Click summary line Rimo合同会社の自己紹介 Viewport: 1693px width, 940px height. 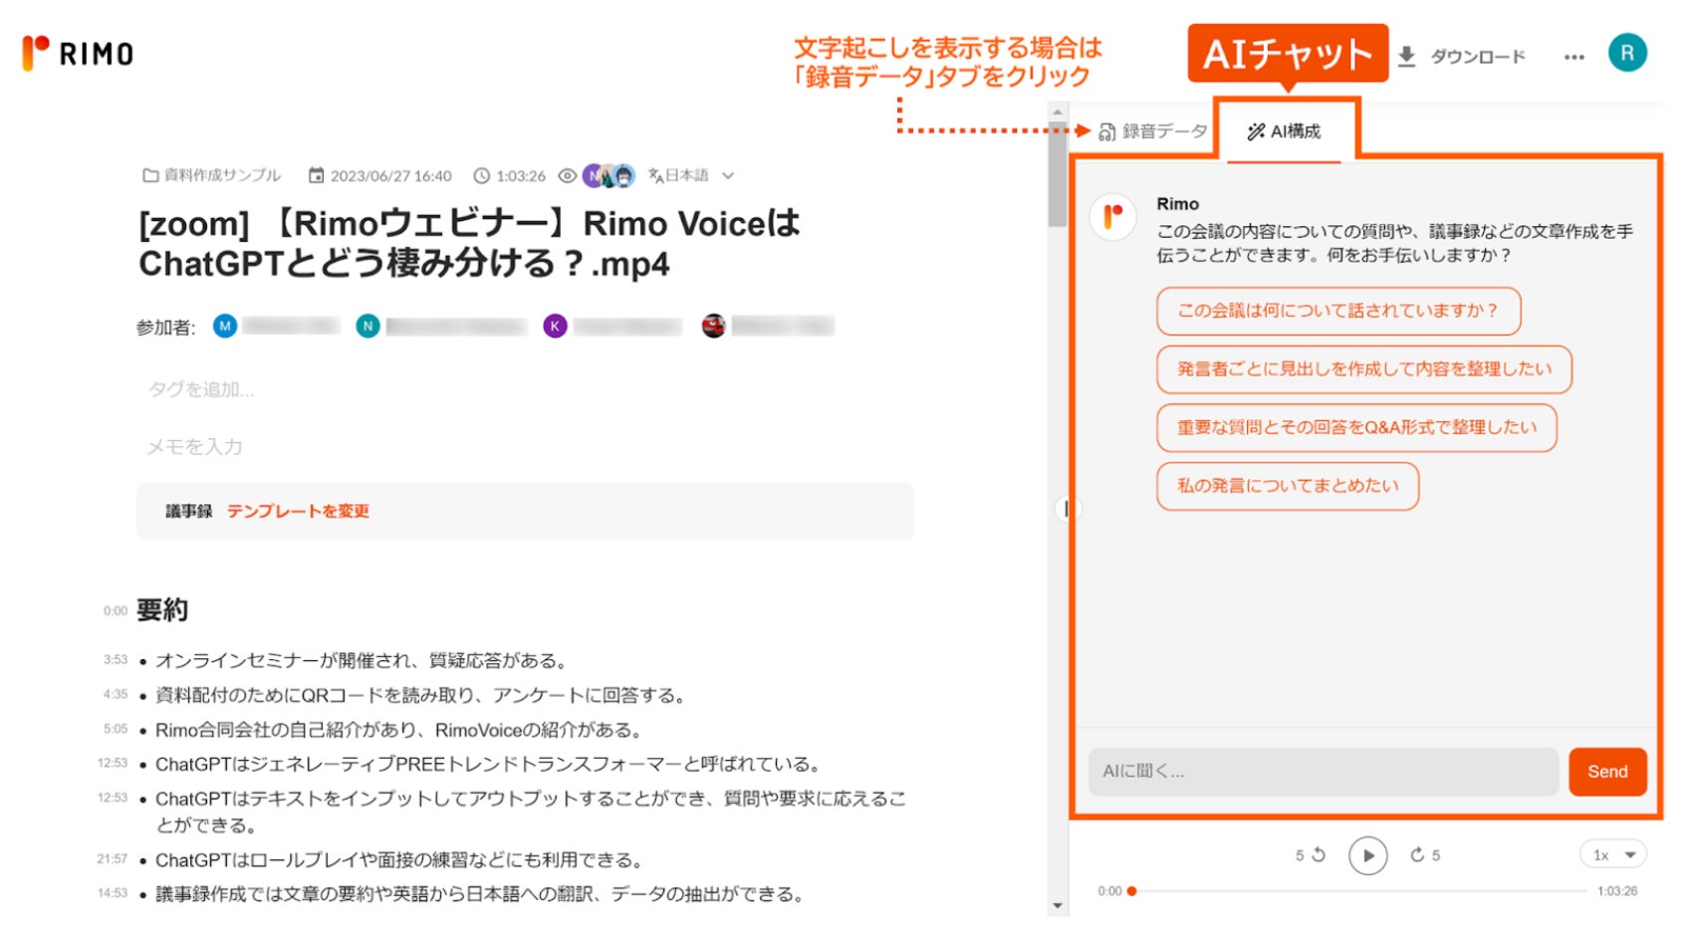pyautogui.click(x=398, y=730)
